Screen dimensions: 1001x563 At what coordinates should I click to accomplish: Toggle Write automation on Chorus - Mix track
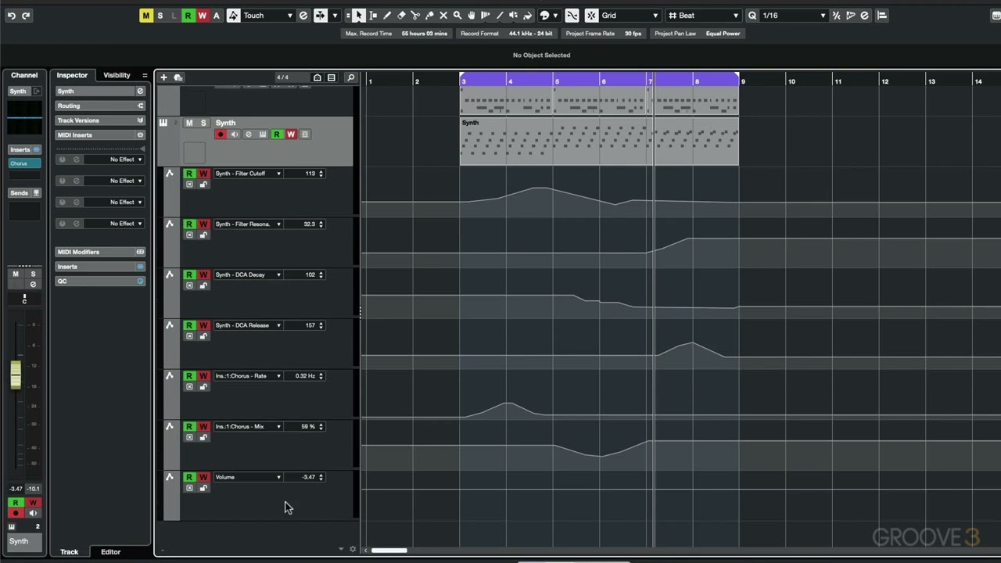[x=203, y=427]
